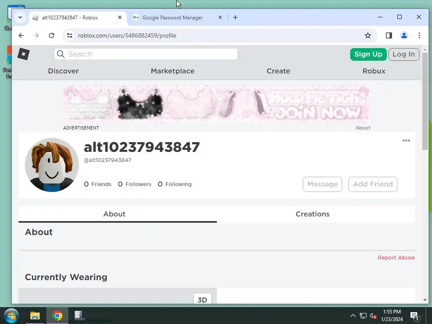432x324 pixels.
Task: Report the advertisement via Report link
Action: tap(363, 128)
